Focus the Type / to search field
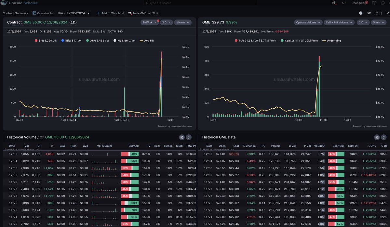The width and height of the screenshot is (390, 227). click(200, 3)
